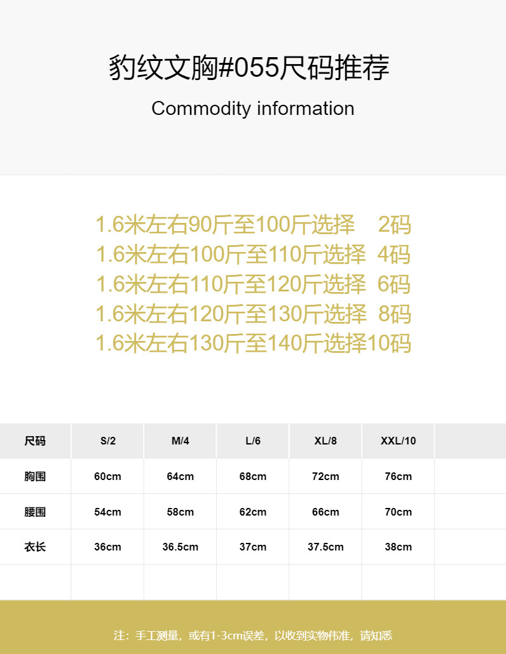Click the 60cm bust cell for S/2
Viewport: 506px width, 654px height.
point(107,476)
